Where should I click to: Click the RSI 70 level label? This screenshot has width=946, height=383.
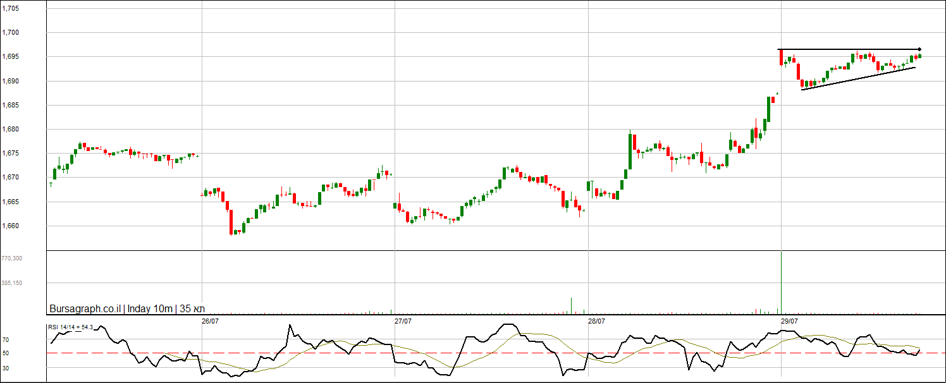click(x=5, y=340)
